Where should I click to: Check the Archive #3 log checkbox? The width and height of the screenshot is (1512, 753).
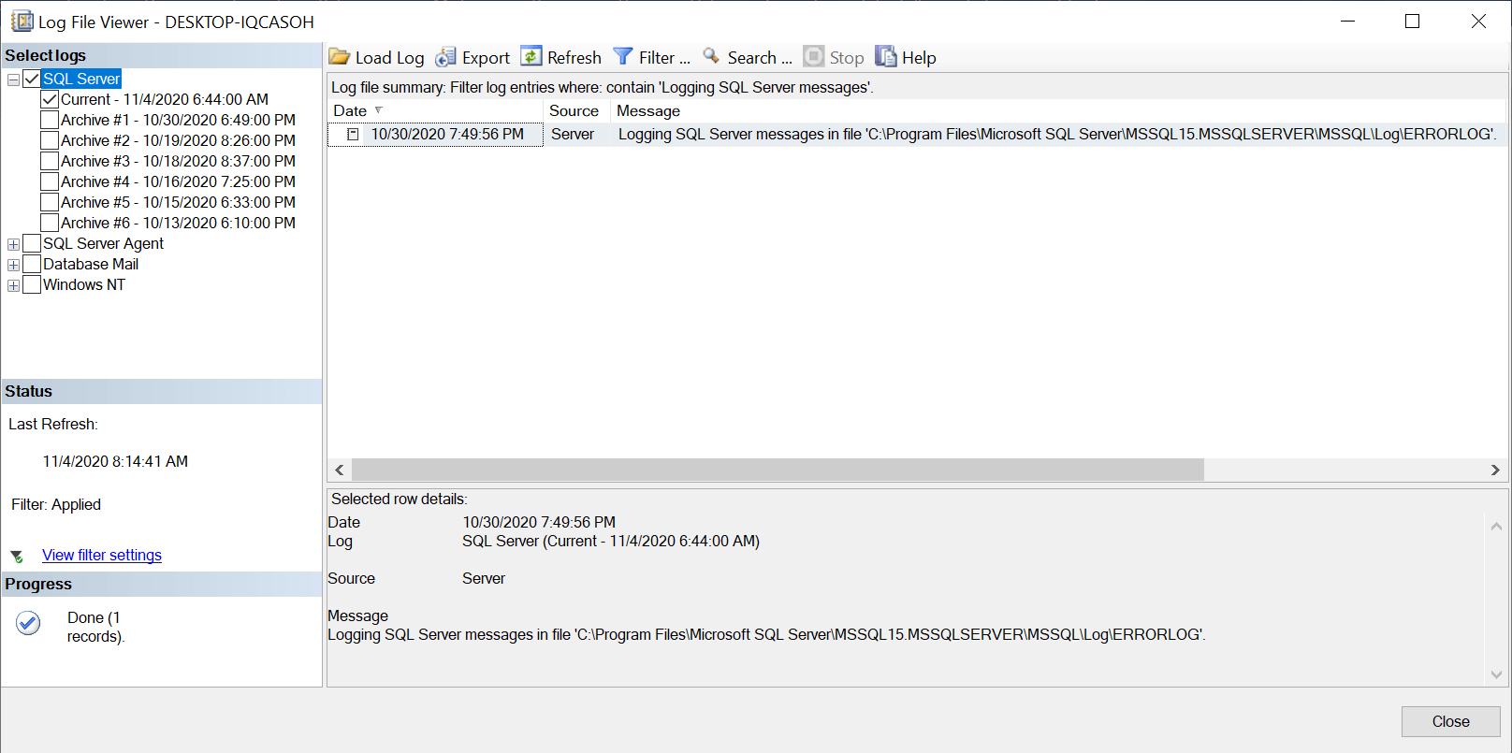click(x=50, y=161)
